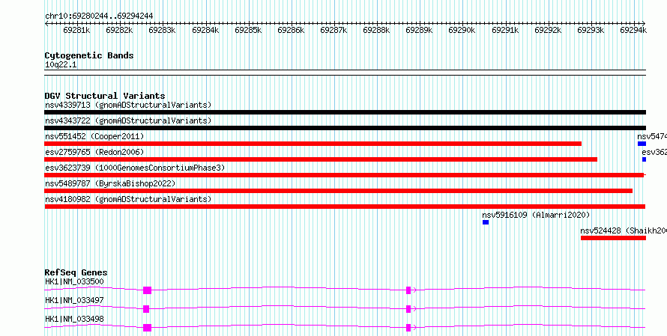Screen dimensions: 667x336
Task: Open the HK1|NM_033497 transcript label
Action: (74, 300)
